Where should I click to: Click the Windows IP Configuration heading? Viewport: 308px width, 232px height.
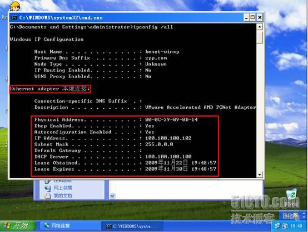(47, 39)
